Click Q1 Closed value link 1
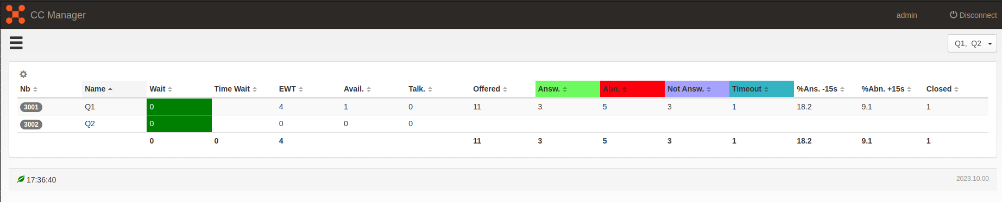 point(929,107)
